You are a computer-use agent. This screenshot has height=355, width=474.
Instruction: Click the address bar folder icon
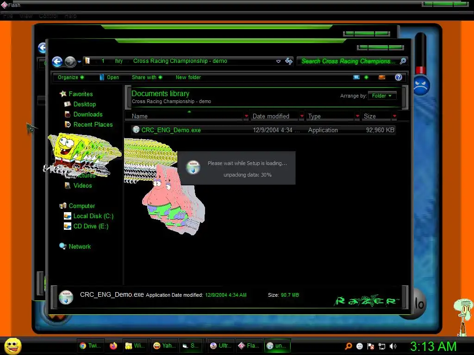87,61
